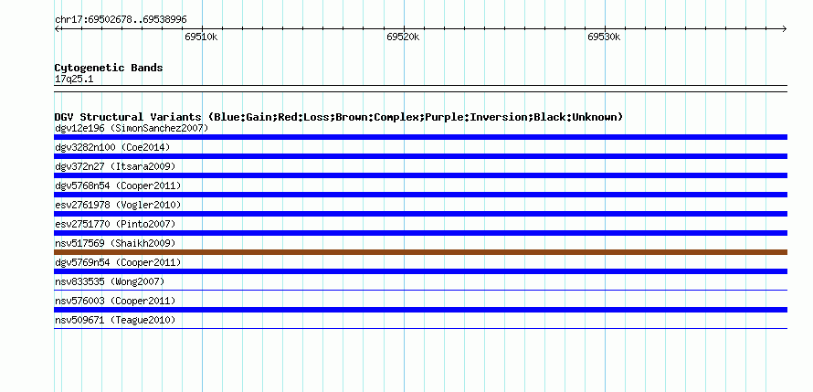The height and width of the screenshot is (392, 813).
Task: Click the 69510k ruler label
Action: point(201,37)
